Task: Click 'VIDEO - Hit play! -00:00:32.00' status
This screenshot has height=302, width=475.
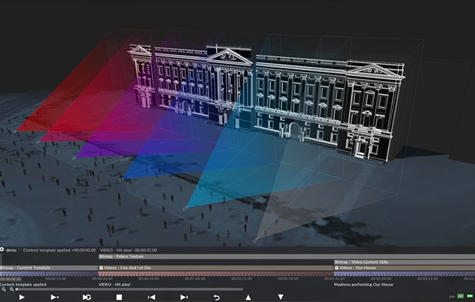Action: click(x=128, y=250)
